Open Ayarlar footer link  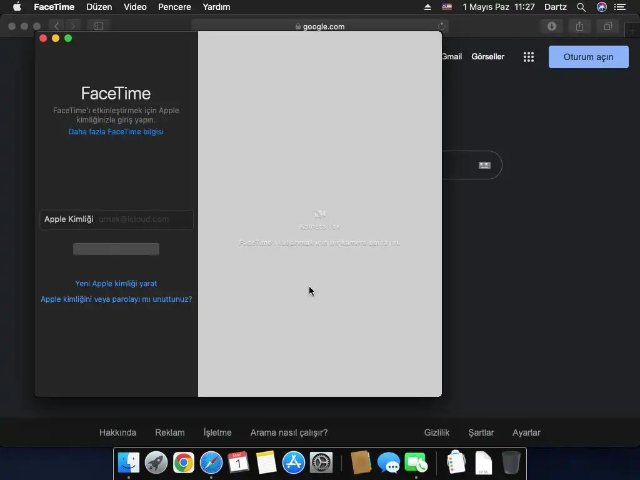tap(526, 432)
